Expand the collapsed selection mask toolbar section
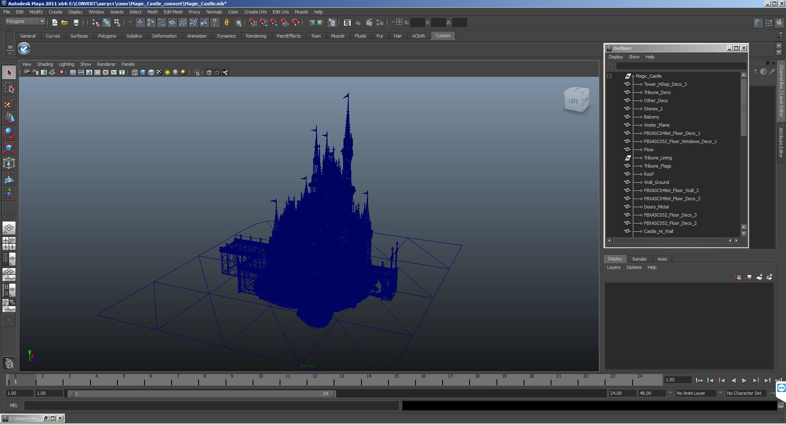786x425 pixels. (x=130, y=22)
